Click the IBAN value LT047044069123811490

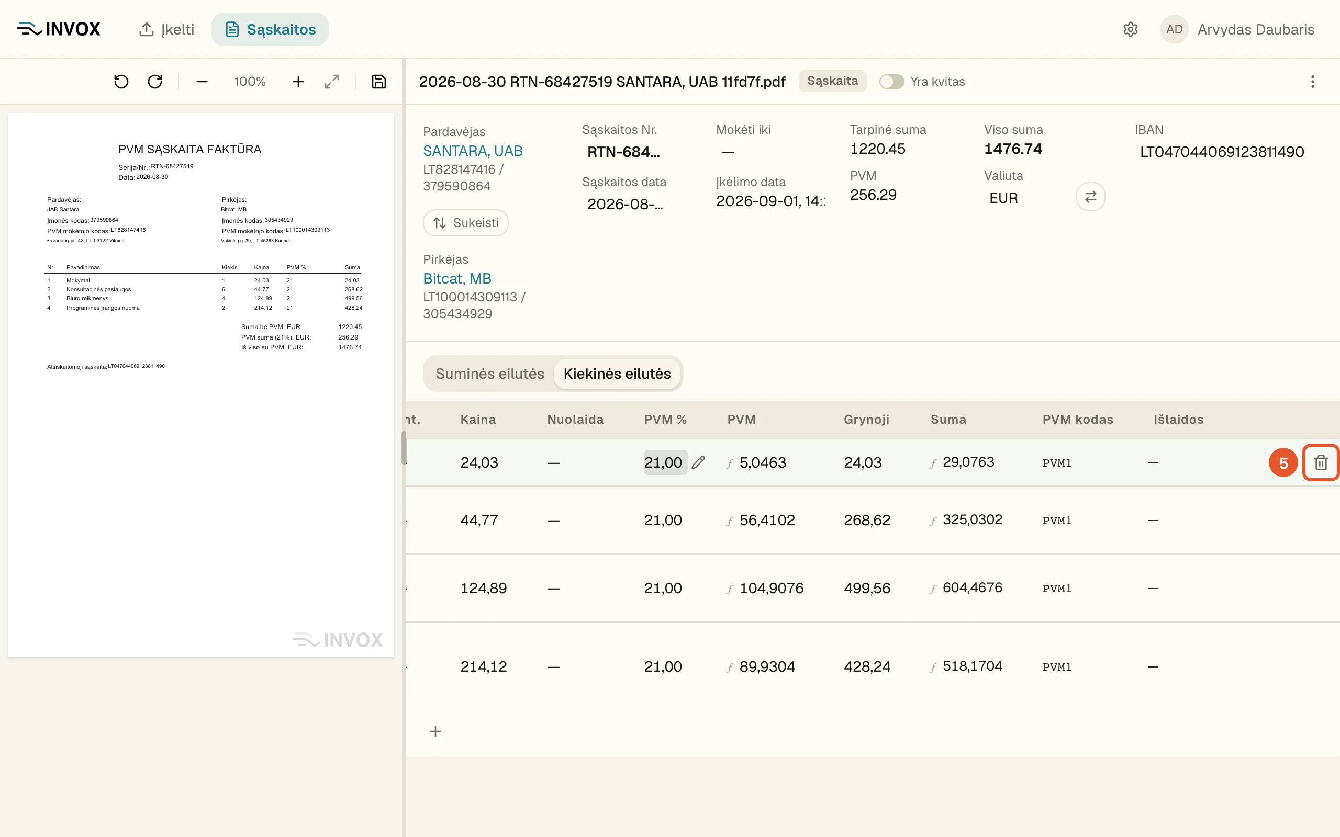tap(1222, 152)
